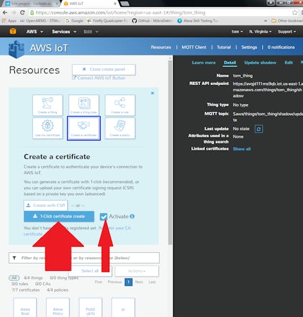303x317 pixels.
Task: Open the GitHub MikroElektronika bookmark
Action: point(151,21)
